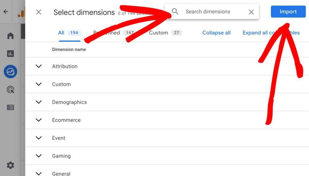Image resolution: width=309 pixels, height=176 pixels.
Task: Click the back arrow at top left
Action: (5, 11)
